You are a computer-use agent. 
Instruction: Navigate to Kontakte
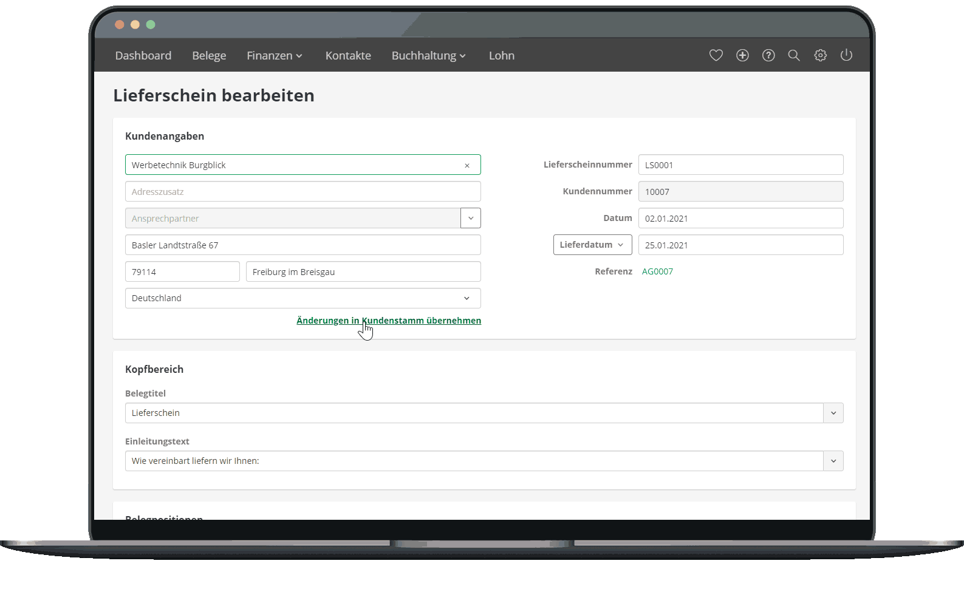[348, 55]
